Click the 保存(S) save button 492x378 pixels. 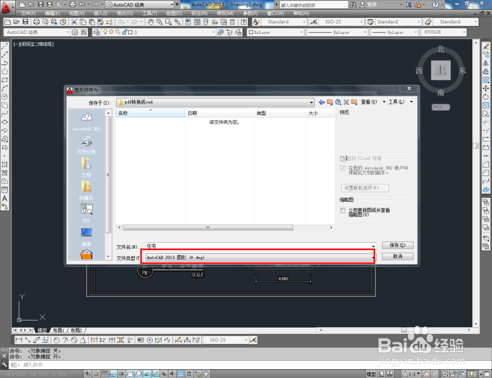(x=398, y=245)
